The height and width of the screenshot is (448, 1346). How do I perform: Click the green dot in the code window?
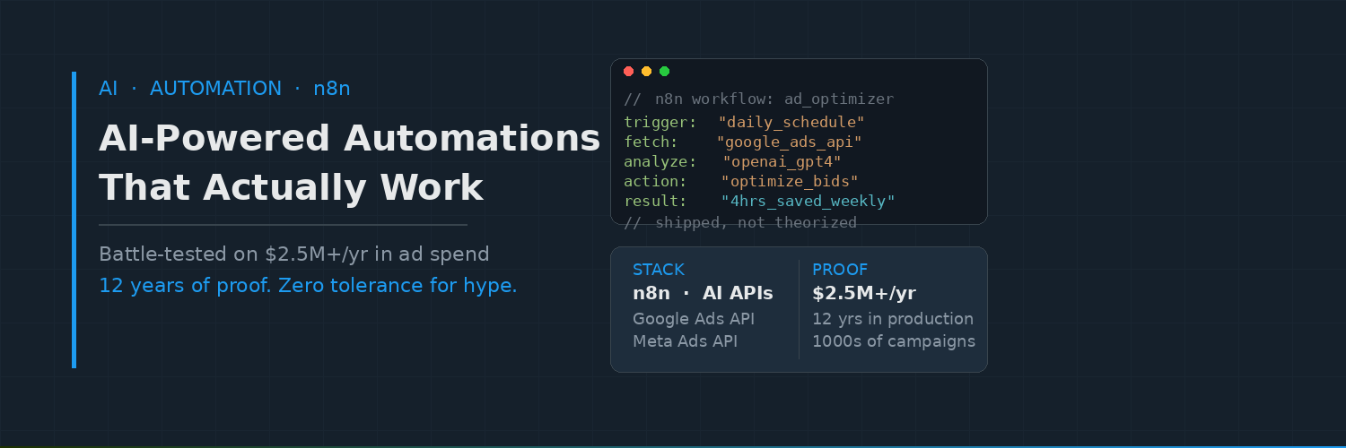click(x=665, y=72)
